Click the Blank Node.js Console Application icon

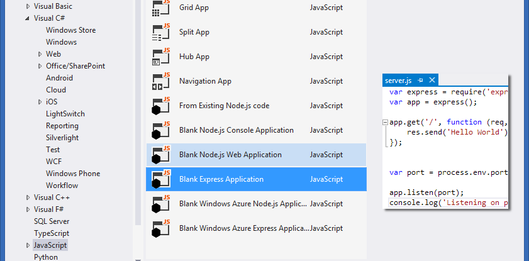coord(162,130)
